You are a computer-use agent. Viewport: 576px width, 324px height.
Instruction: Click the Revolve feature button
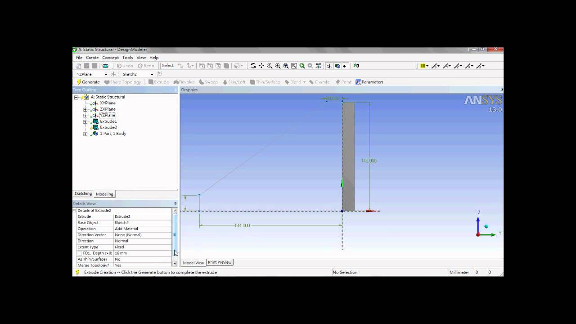tap(184, 82)
